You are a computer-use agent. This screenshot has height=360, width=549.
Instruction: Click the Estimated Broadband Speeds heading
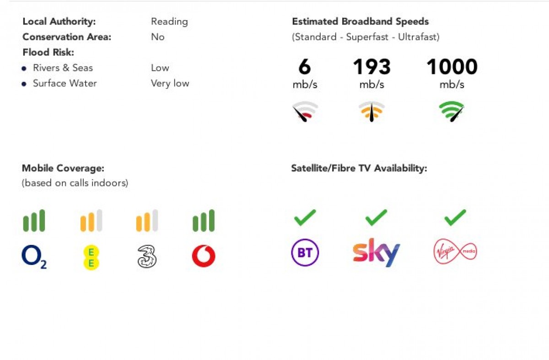click(361, 21)
